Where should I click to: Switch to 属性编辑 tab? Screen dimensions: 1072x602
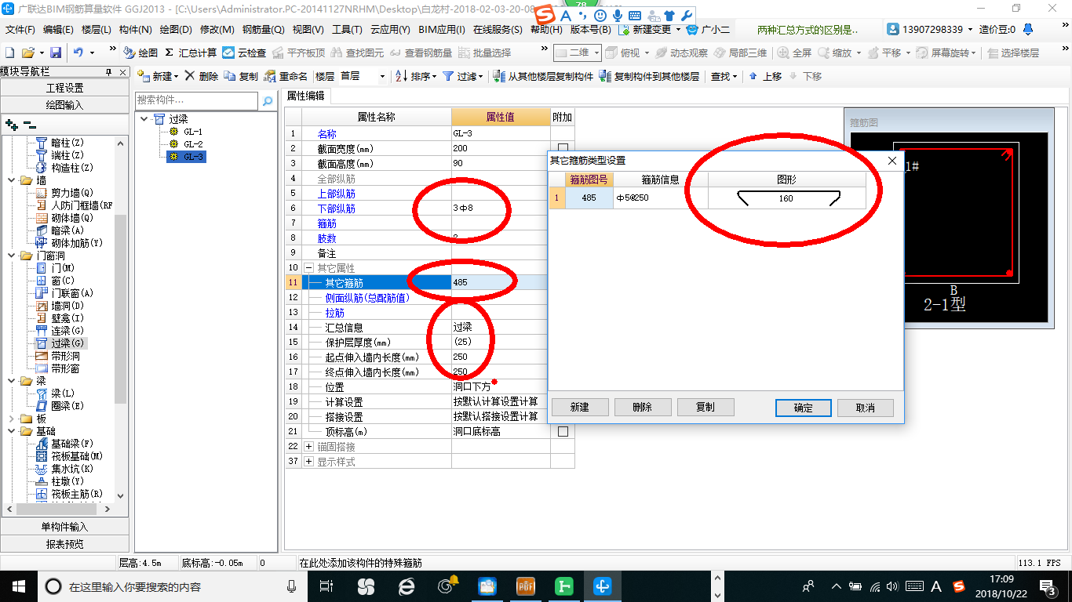pos(305,96)
